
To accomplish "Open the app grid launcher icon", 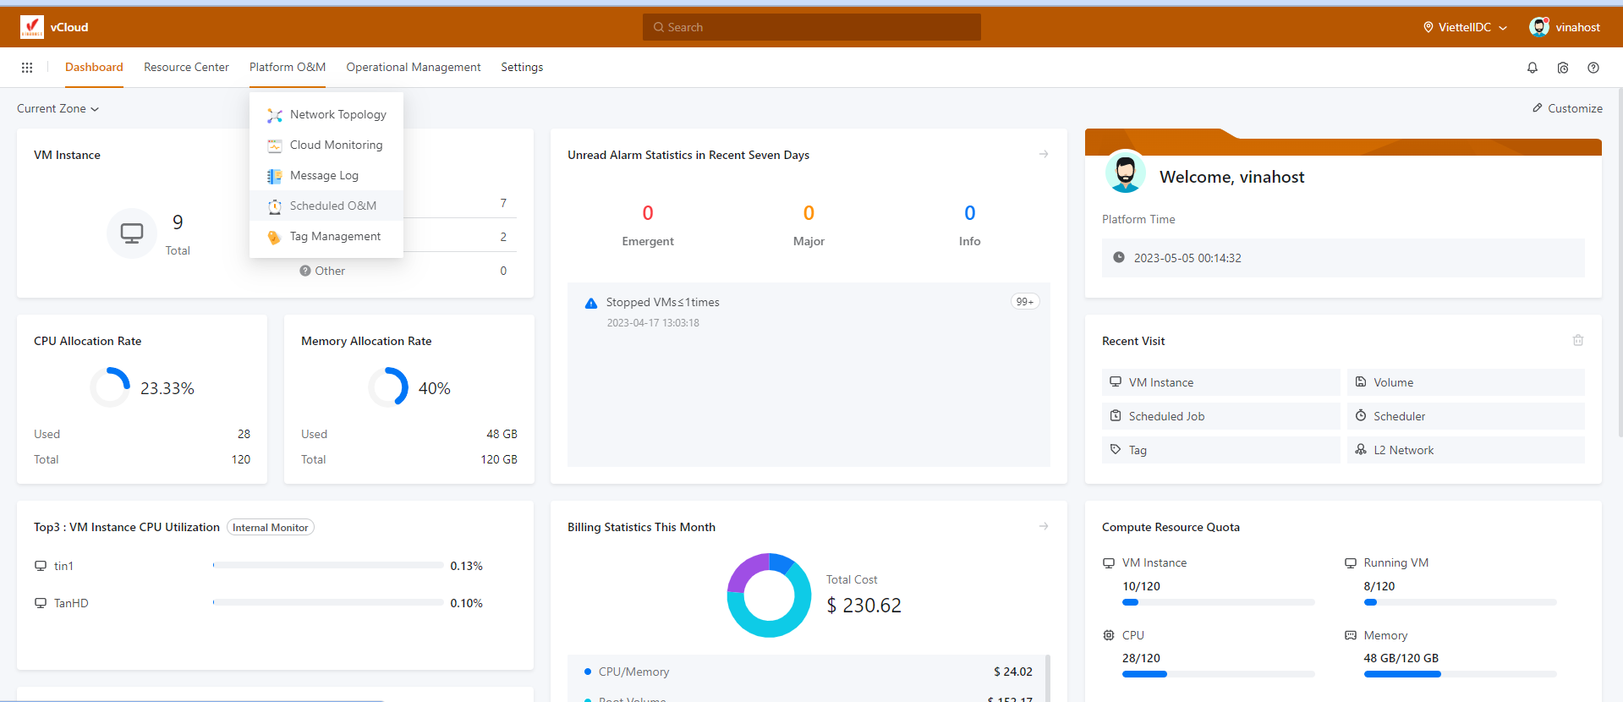I will click(27, 68).
